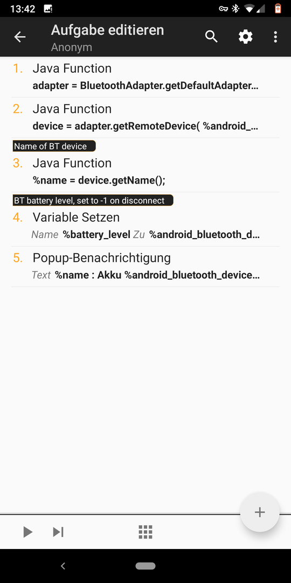Image resolution: width=291 pixels, height=583 pixels.
Task: Step through task with skip-next button
Action: coord(58,532)
